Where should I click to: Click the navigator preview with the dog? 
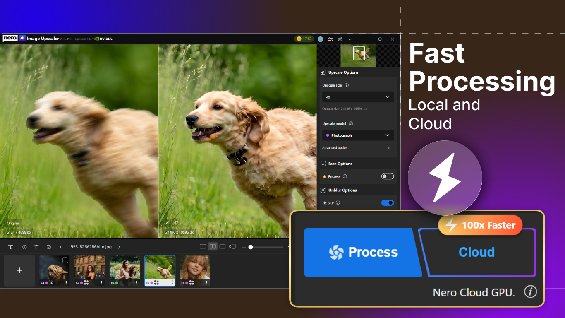click(358, 55)
